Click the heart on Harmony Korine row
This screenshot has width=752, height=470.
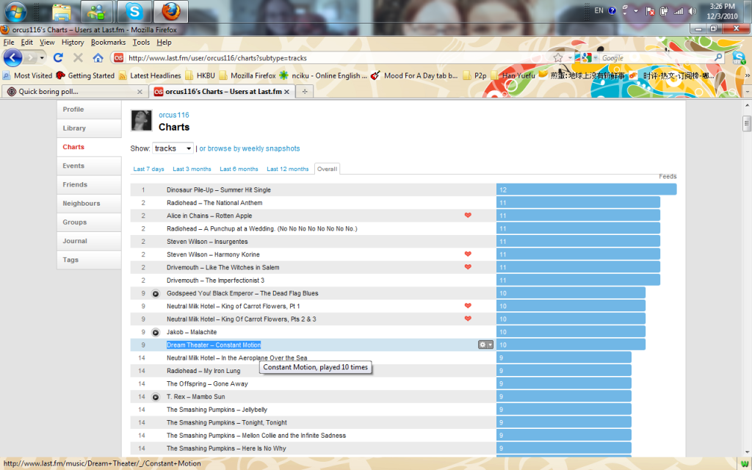coord(468,254)
